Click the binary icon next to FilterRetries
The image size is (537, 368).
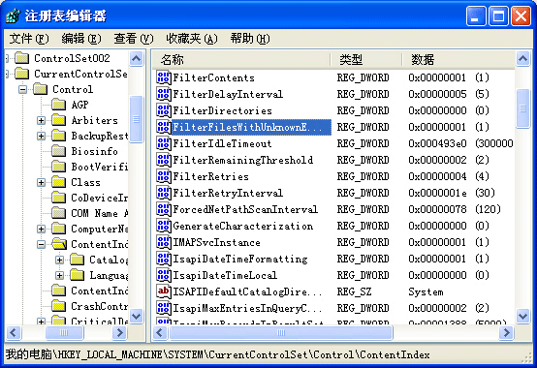pos(164,176)
